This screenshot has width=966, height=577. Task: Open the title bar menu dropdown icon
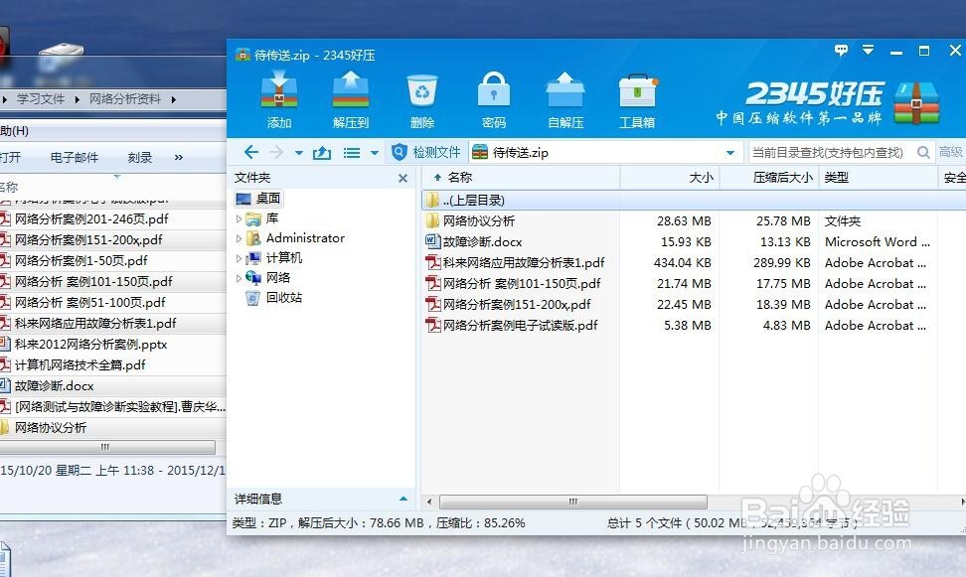868,50
